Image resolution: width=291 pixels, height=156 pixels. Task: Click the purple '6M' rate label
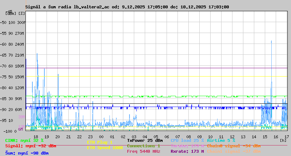20,129
